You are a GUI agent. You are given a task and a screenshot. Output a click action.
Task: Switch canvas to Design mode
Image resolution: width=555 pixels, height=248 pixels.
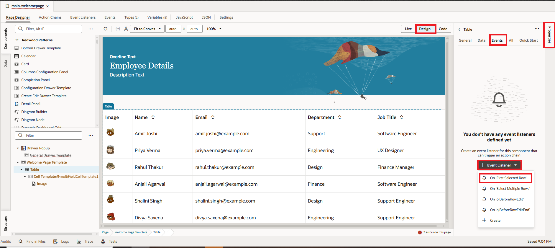[425, 29]
